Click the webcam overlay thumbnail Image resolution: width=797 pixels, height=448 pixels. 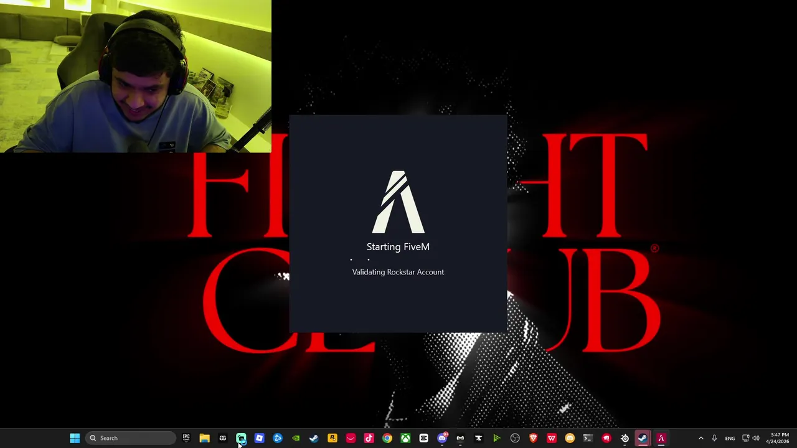[x=136, y=76]
